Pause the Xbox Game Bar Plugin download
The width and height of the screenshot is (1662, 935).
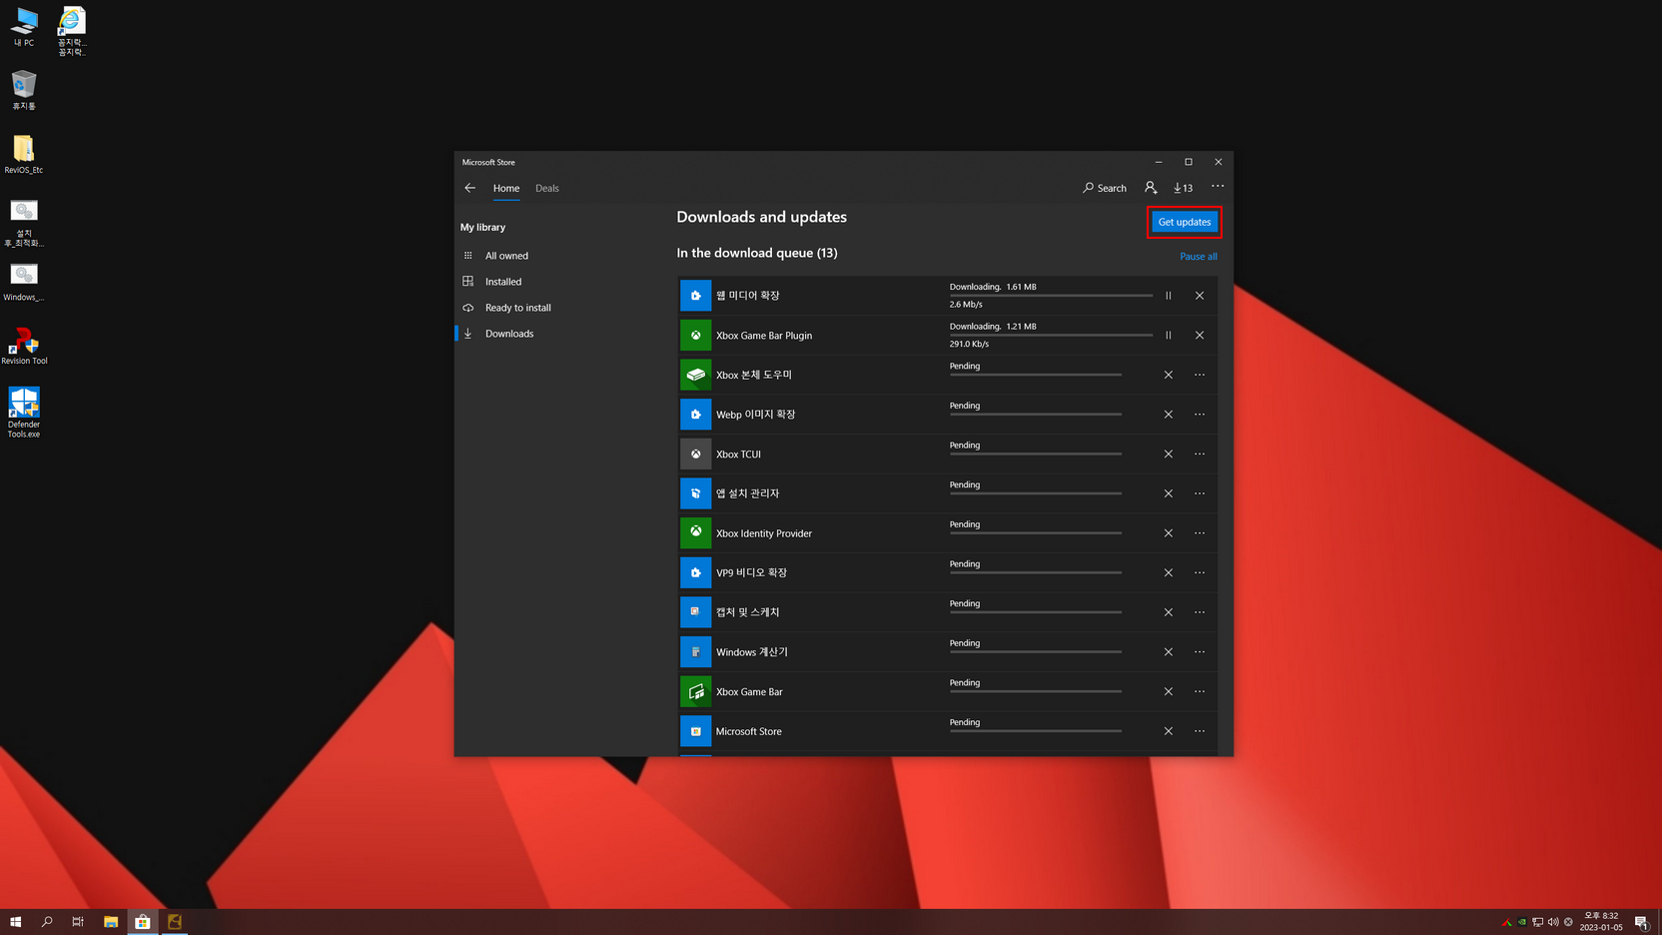pyautogui.click(x=1169, y=336)
